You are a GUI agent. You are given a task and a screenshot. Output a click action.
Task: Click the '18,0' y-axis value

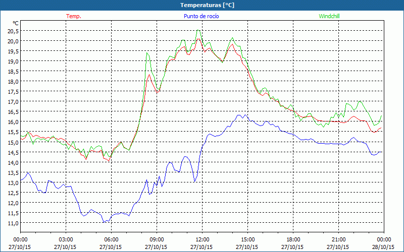13,82
